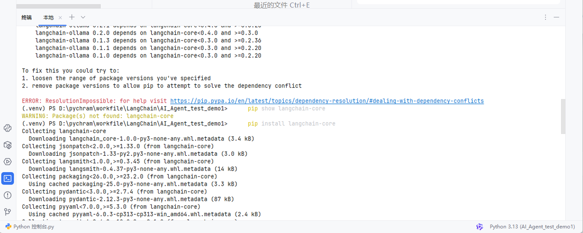Click 'Downloading langchain_core-1.0.0' line
The height and width of the screenshot is (233, 583).
tap(141, 139)
